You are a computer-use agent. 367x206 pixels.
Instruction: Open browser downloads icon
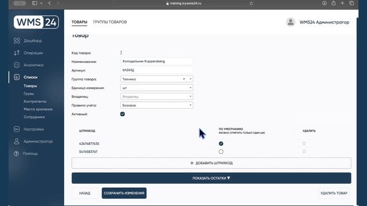(x=324, y=3)
